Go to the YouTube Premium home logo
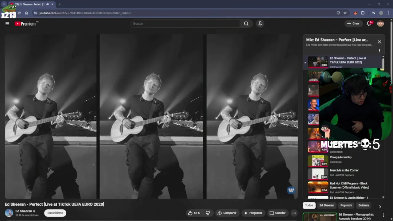The height and width of the screenshot is (221, 393). pyautogui.click(x=25, y=24)
